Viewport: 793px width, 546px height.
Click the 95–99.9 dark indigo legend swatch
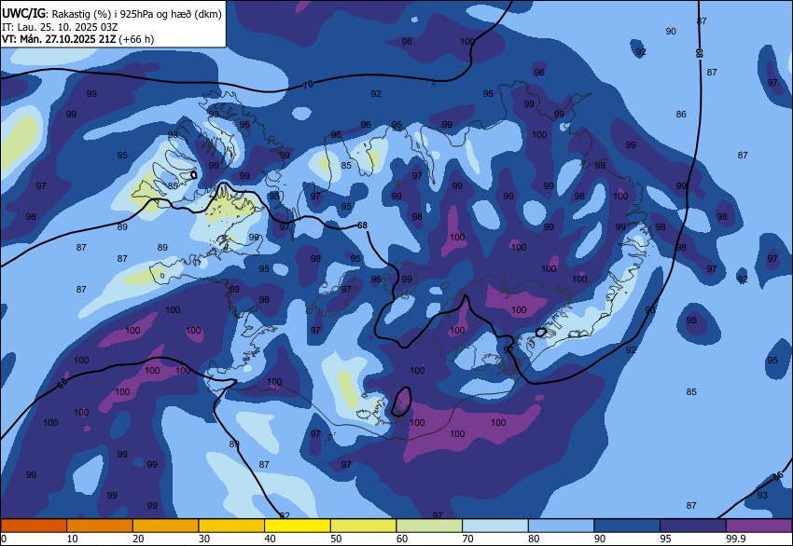point(693,526)
